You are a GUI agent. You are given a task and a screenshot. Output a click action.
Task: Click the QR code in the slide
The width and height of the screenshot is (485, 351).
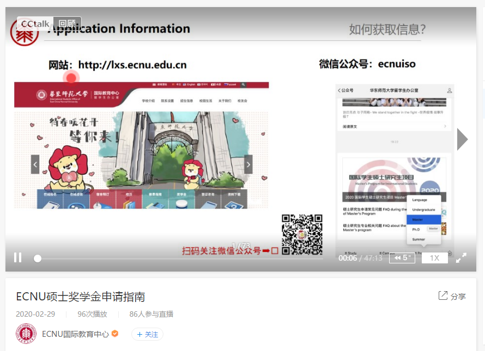coord(302,235)
